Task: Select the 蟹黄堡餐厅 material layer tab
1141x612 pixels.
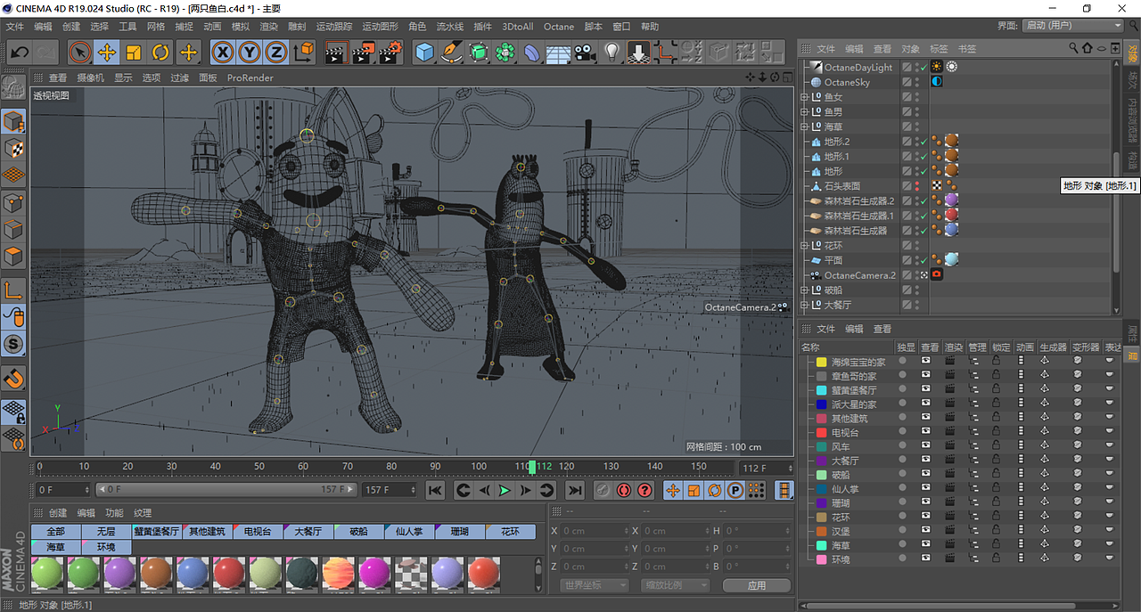Action: tap(157, 531)
